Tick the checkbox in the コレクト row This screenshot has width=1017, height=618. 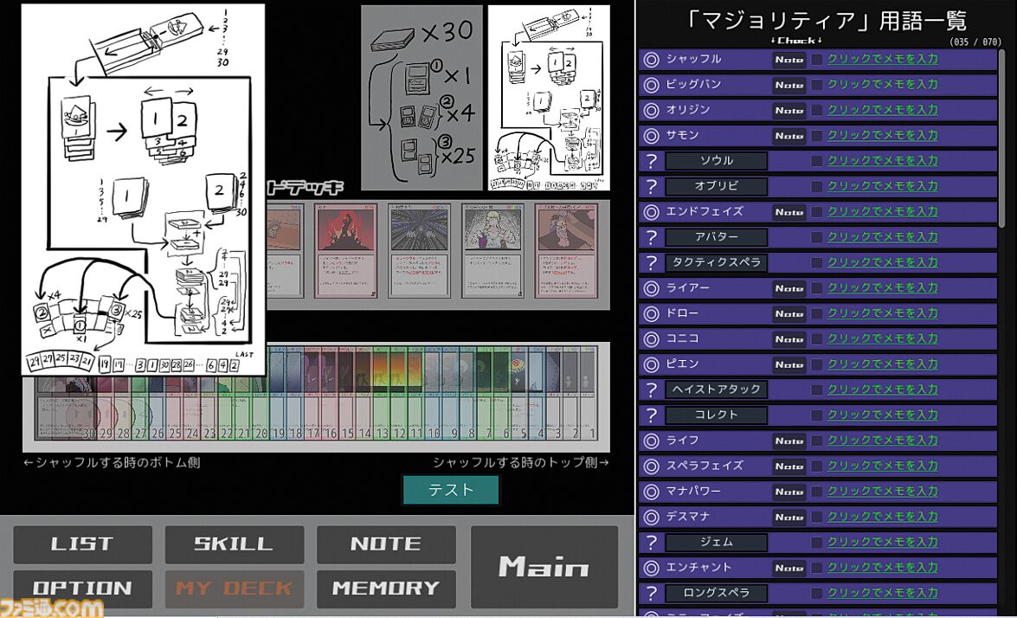[817, 415]
